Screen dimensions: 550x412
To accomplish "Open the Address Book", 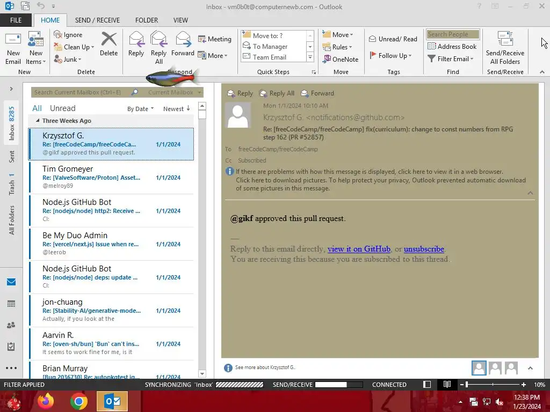I will tap(452, 46).
